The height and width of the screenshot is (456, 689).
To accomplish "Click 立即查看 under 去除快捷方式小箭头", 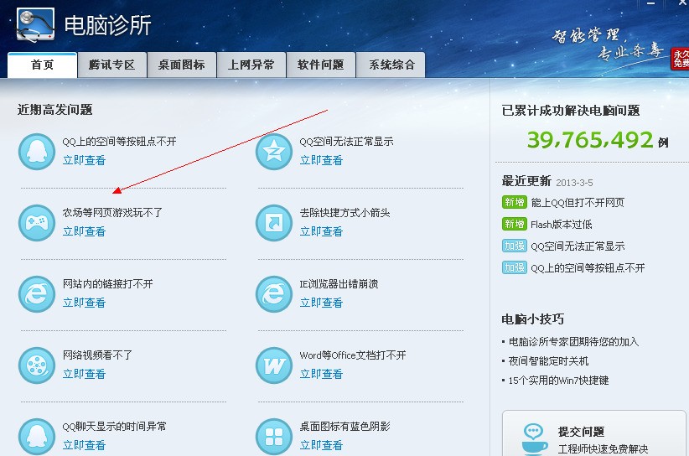I will [x=321, y=231].
